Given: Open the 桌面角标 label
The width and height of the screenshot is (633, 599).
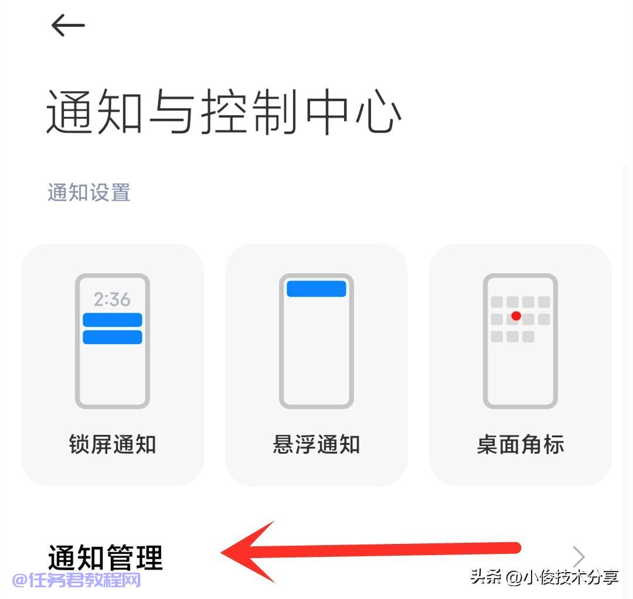Looking at the screenshot, I should [520, 444].
